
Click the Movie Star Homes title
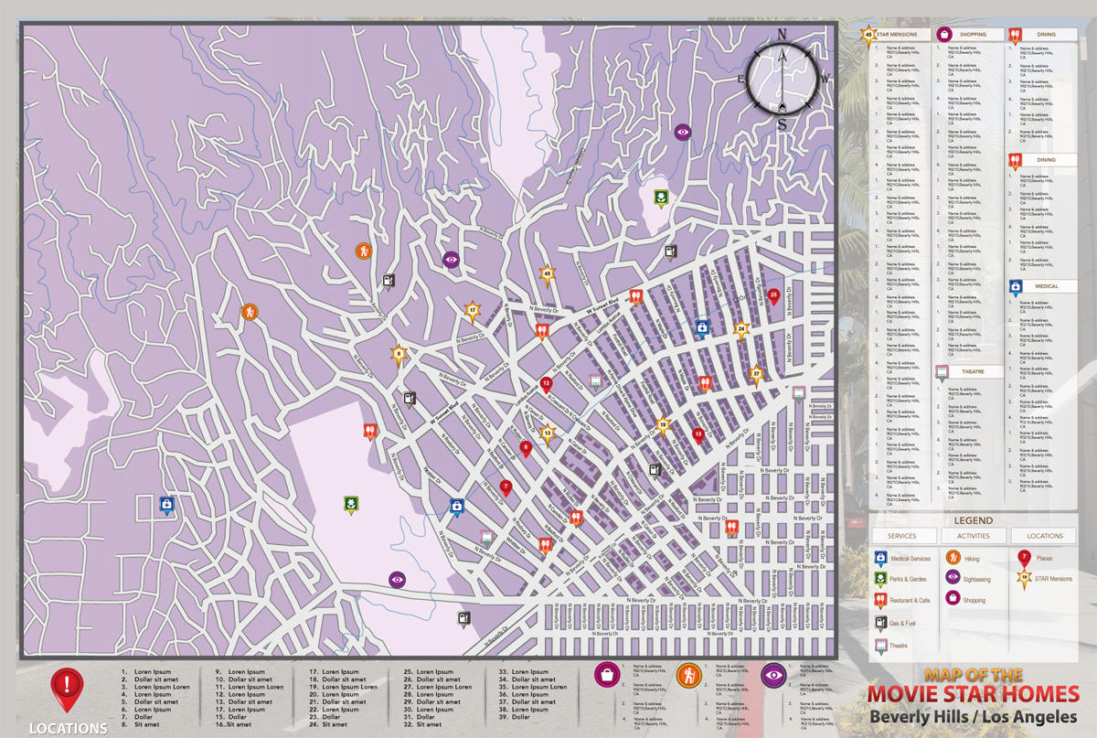pyautogui.click(x=973, y=693)
